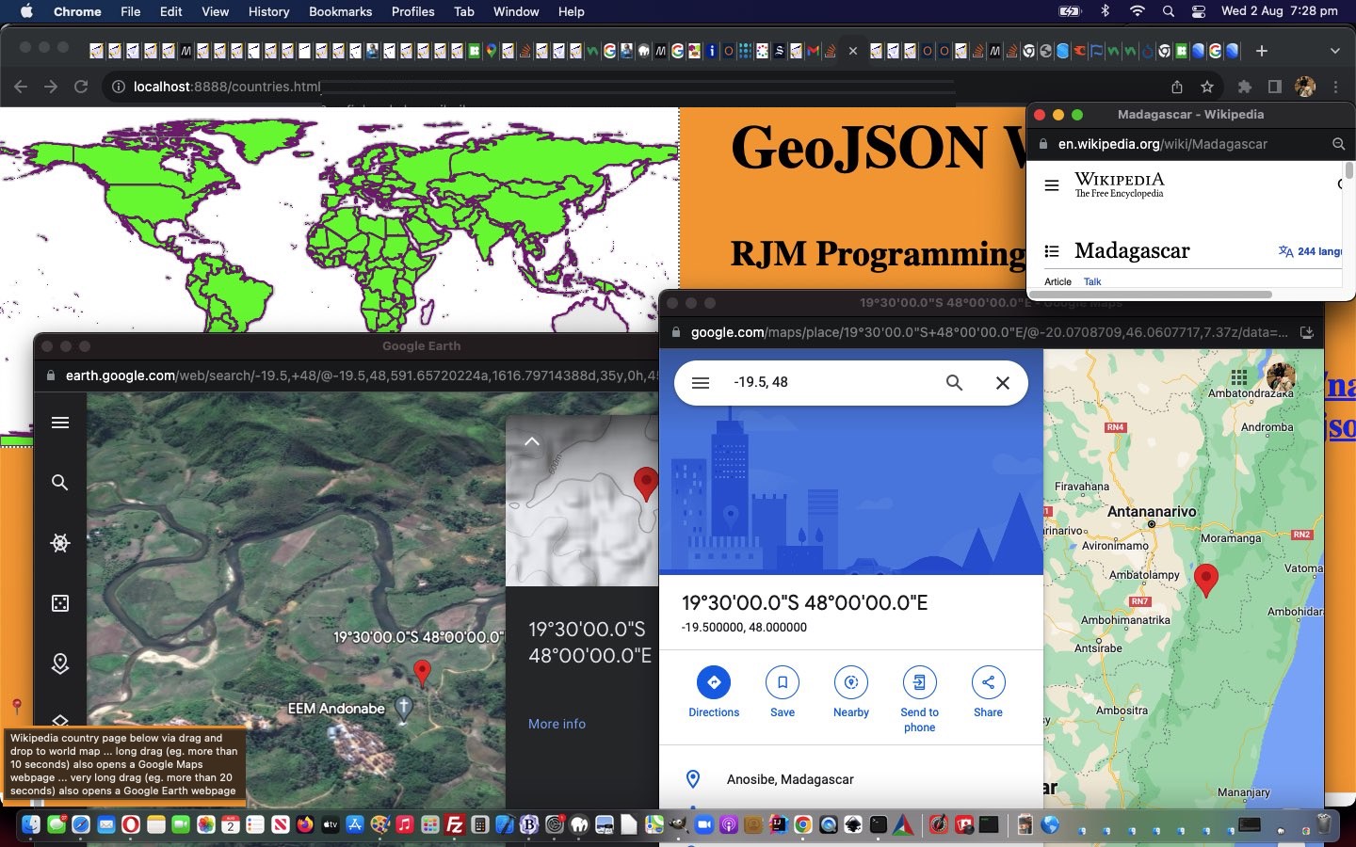
Task: Open Projects pin icon in Google Earth sidebar
Action: (x=60, y=663)
